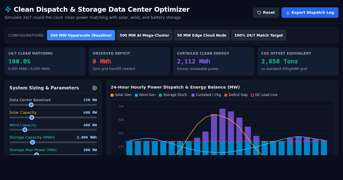
Task: Click 'vs standard 450g/kWh grid' text
Action: [284, 69]
